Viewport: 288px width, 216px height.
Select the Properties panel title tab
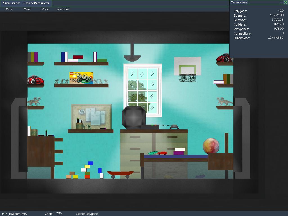click(x=239, y=2)
